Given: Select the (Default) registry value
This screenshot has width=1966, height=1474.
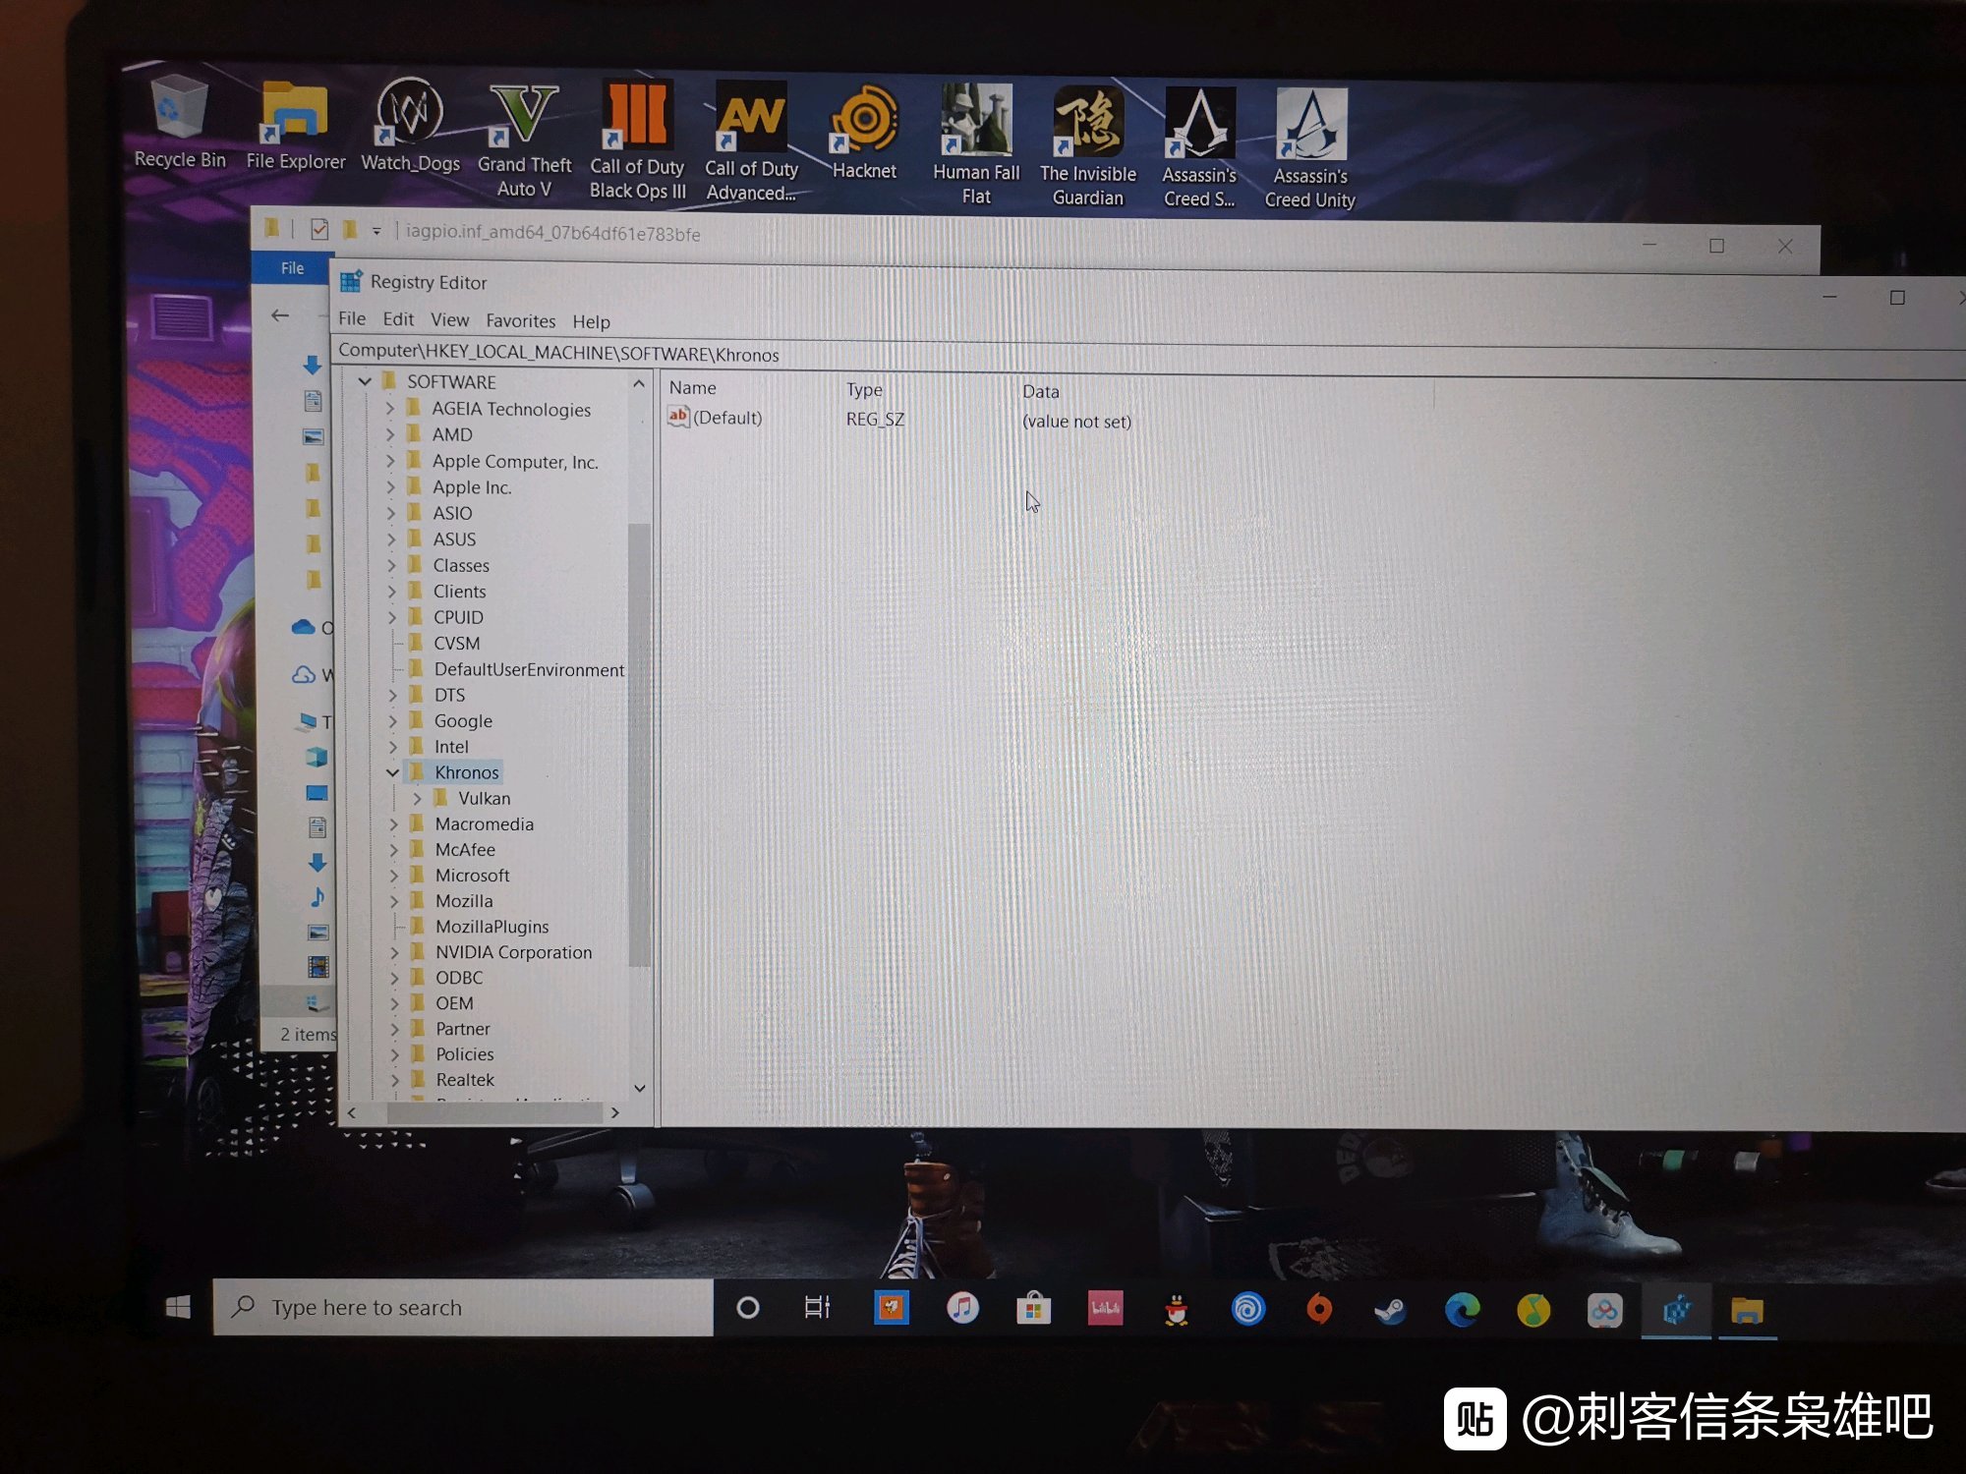Looking at the screenshot, I should click(716, 418).
